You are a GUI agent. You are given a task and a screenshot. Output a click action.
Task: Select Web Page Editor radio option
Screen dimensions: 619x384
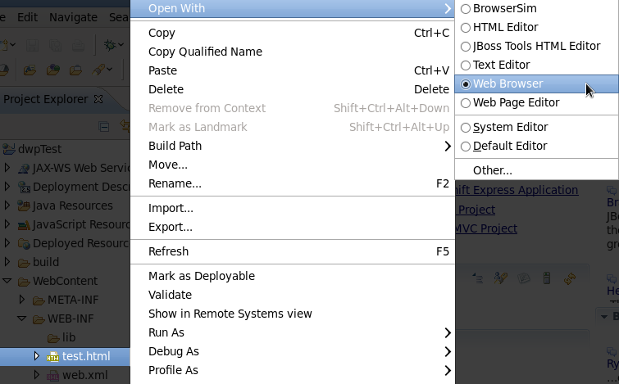click(x=466, y=102)
